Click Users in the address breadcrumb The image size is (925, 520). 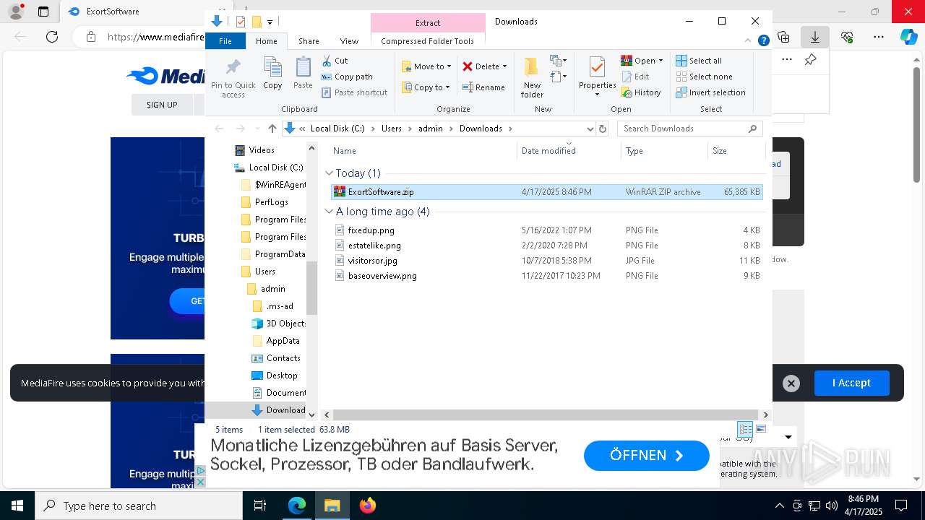[x=392, y=129]
